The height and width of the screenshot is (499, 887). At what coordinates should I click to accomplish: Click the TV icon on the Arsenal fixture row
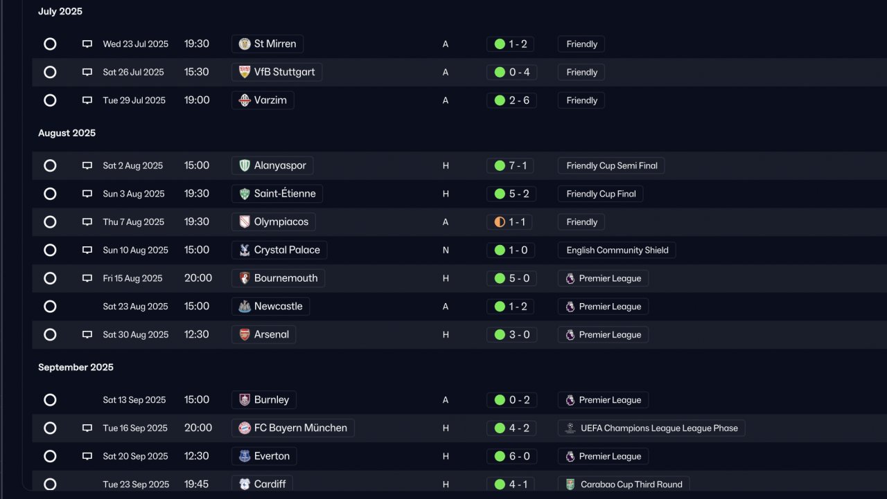click(87, 335)
